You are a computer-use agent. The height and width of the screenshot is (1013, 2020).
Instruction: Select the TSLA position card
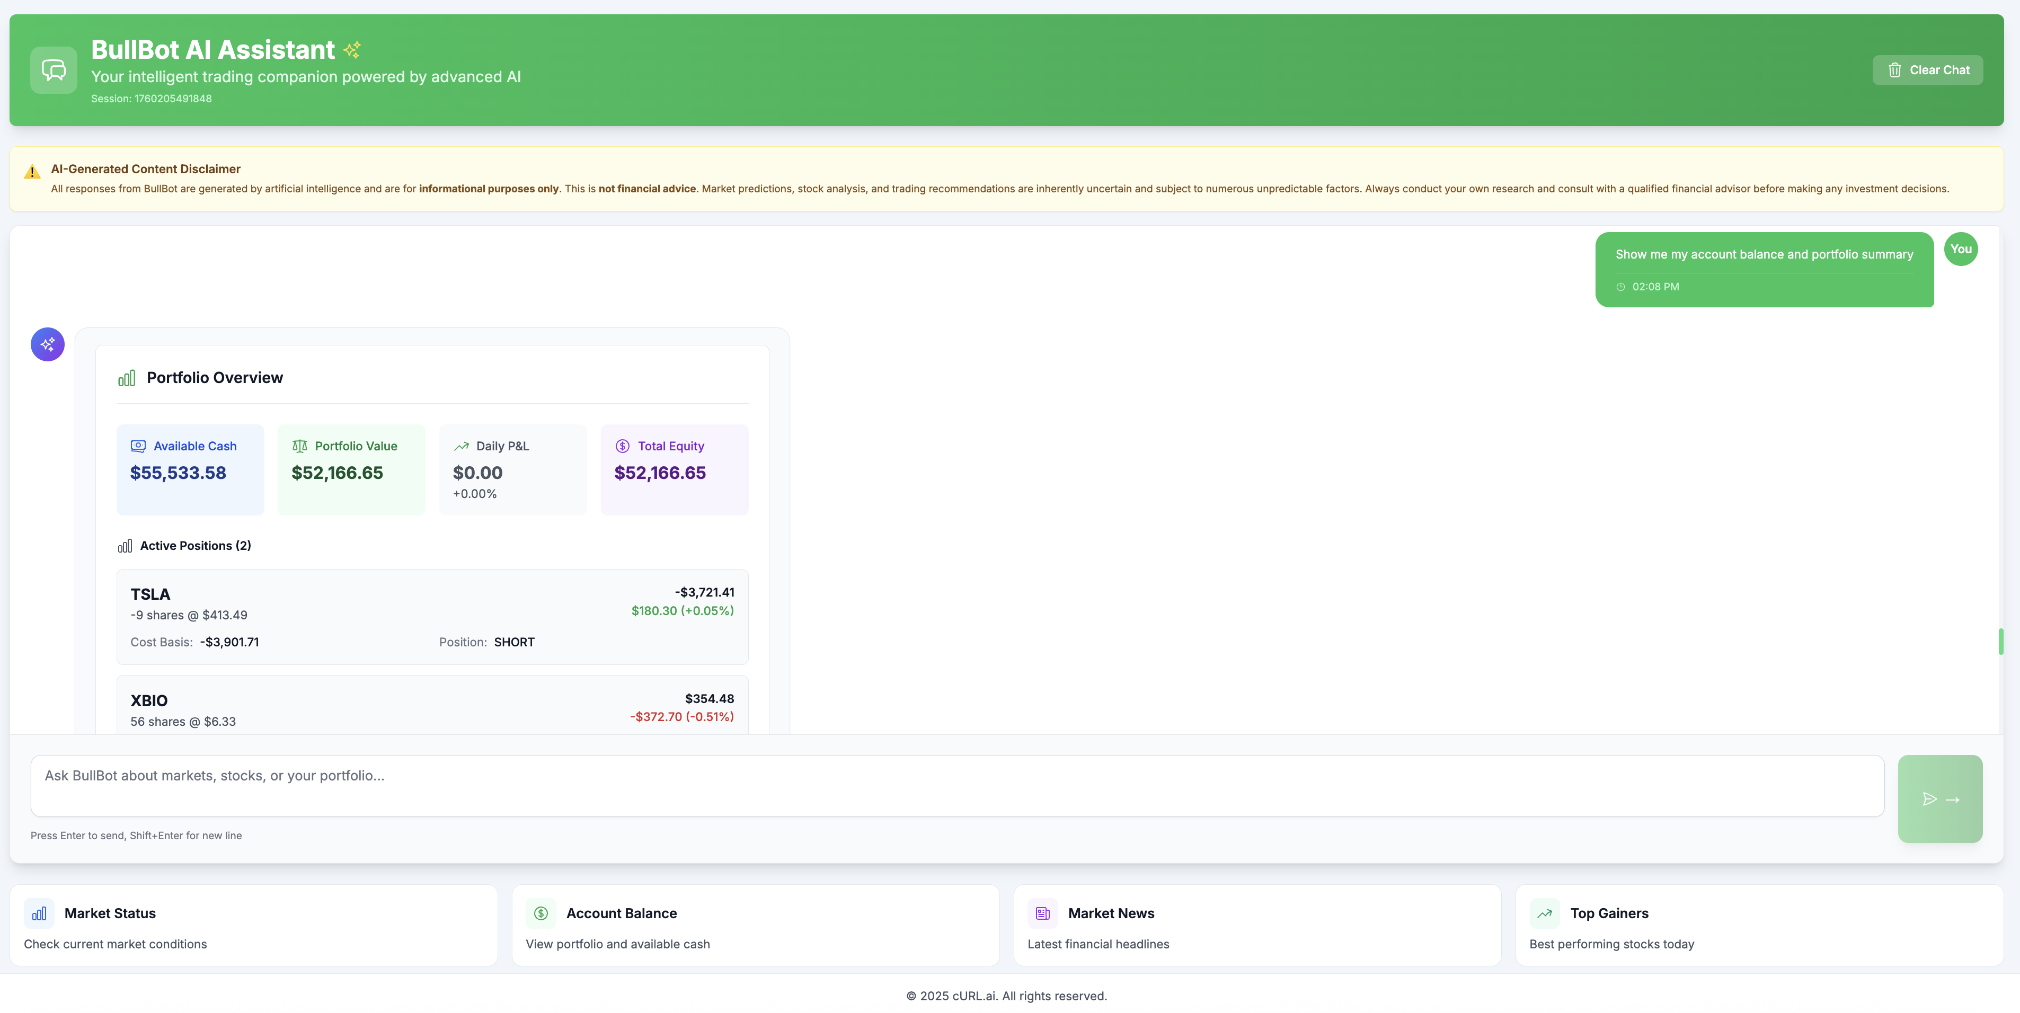pyautogui.click(x=432, y=617)
